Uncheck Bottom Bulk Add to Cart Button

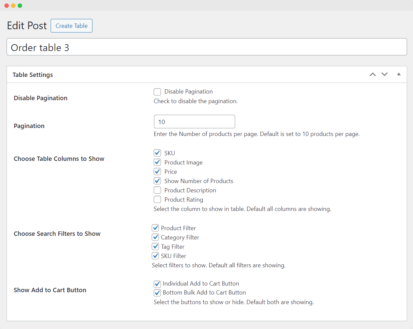click(157, 293)
